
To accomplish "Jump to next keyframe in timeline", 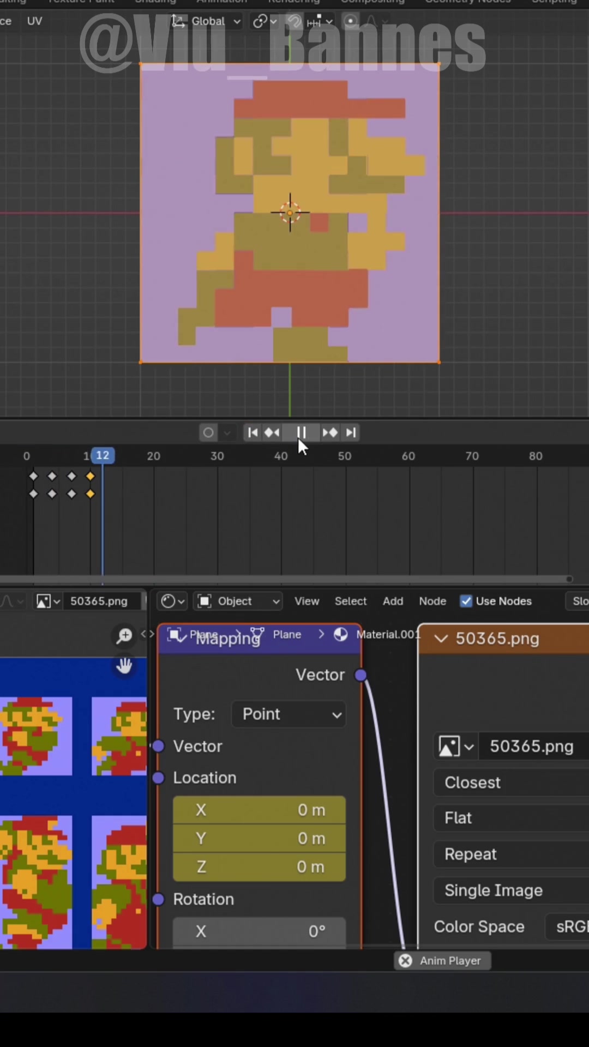I will pos(330,432).
